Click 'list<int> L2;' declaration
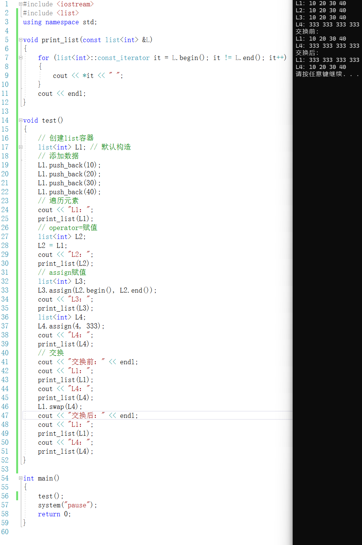The height and width of the screenshot is (545, 362). click(62, 237)
